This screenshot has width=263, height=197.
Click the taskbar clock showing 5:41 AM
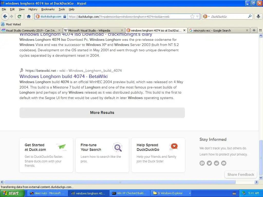[253, 193]
